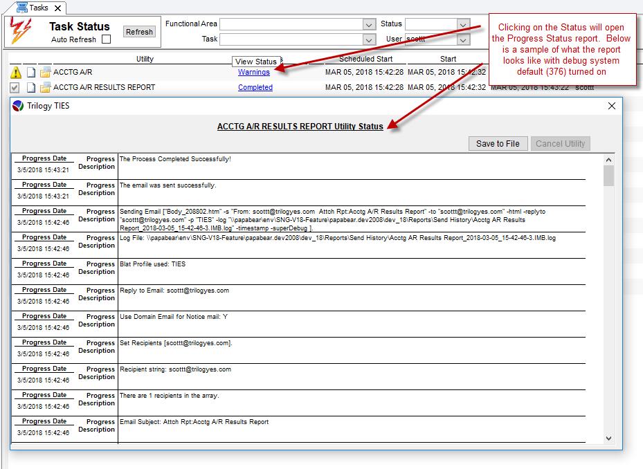Screen dimensions: 643x469
Task: Click the Utility column header
Action: pos(145,59)
